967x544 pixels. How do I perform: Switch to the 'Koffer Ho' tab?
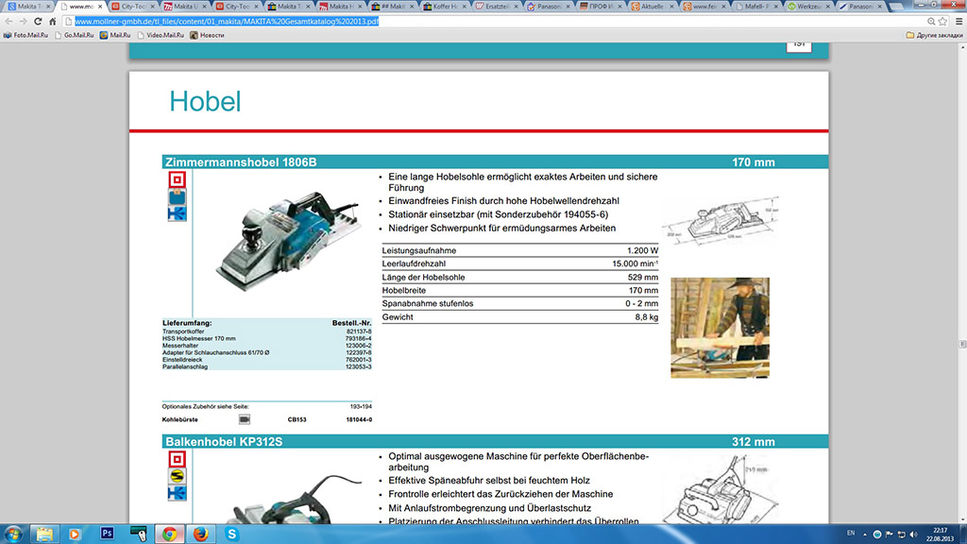444,7
